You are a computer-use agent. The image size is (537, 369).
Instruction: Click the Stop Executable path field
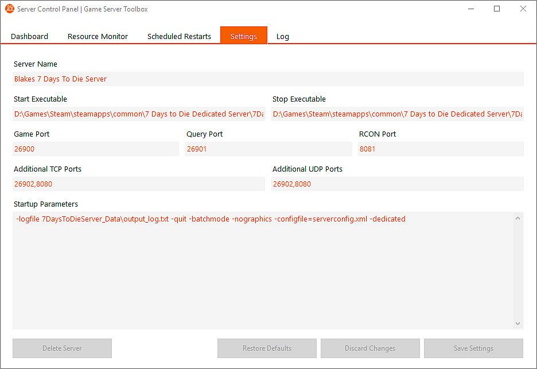click(397, 114)
